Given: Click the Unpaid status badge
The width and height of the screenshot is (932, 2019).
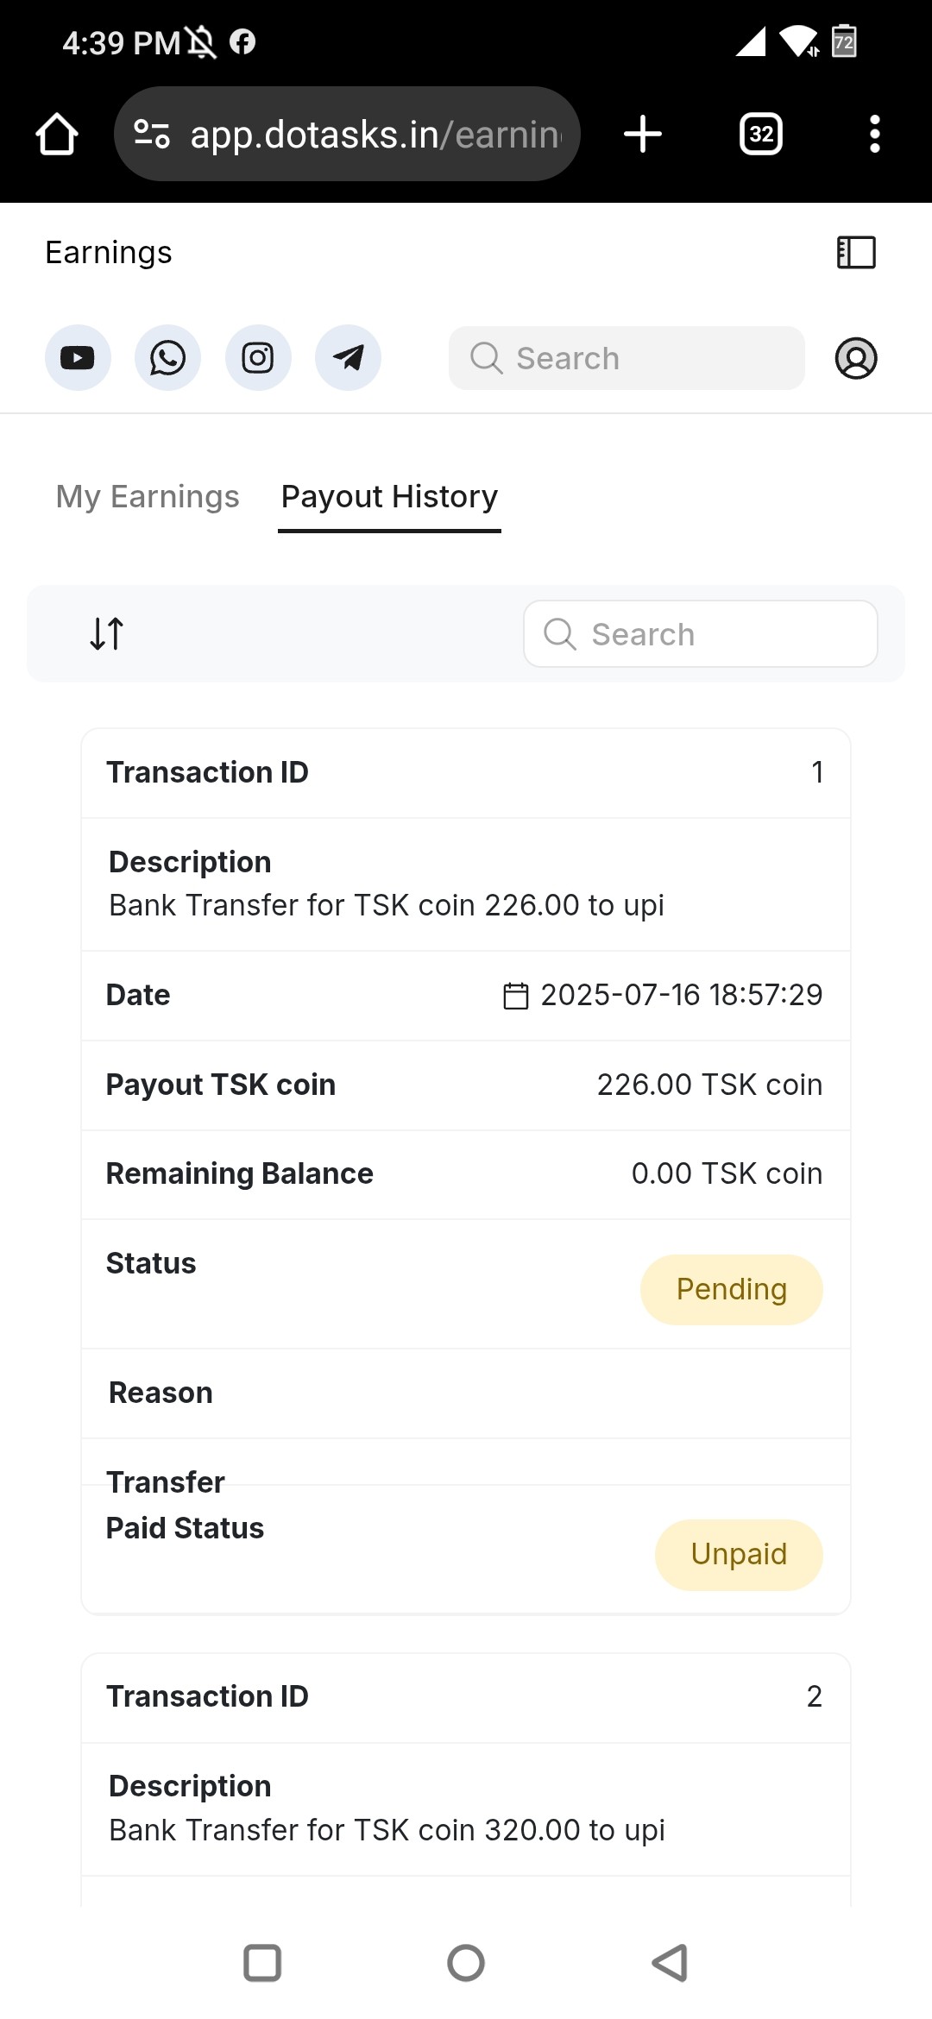Looking at the screenshot, I should click(x=739, y=1555).
